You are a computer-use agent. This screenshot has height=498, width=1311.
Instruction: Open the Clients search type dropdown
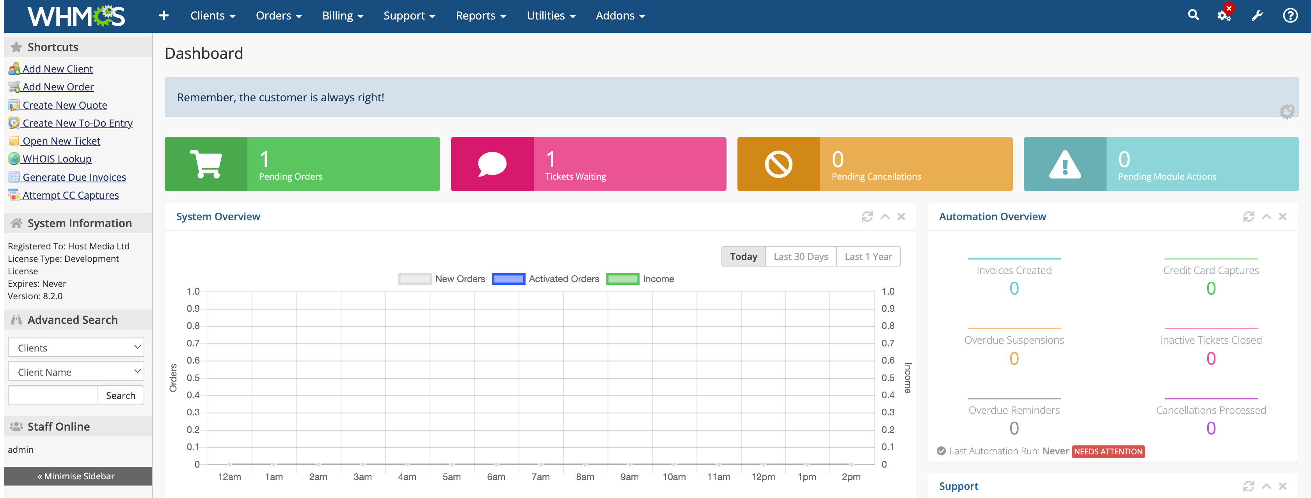[x=76, y=348]
